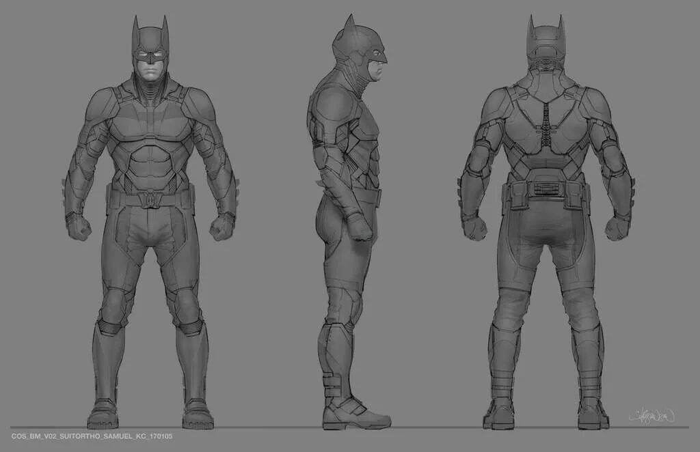Click the COS_BM_V02_SUITORTHO_SAMUEL_KC_170105 caption text

coord(92,436)
